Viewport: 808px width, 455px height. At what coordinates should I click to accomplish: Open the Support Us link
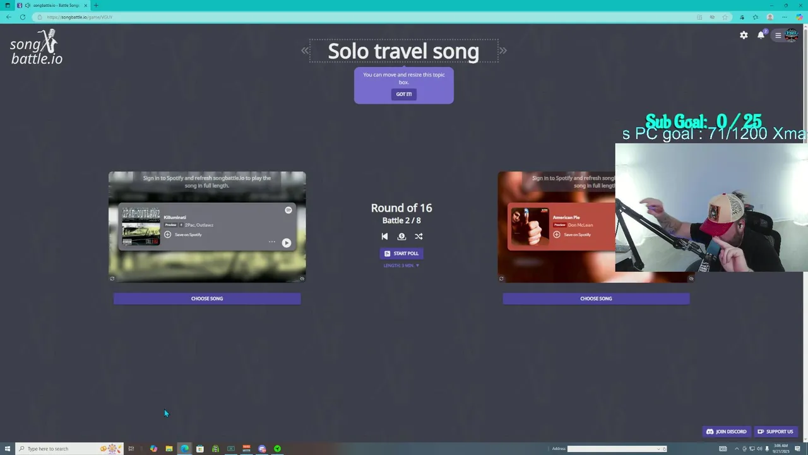pyautogui.click(x=775, y=432)
